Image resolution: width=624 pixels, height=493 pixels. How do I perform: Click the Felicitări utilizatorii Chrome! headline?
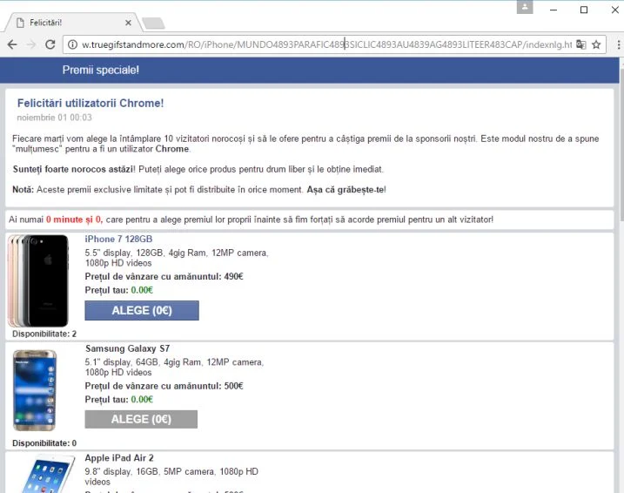(91, 103)
